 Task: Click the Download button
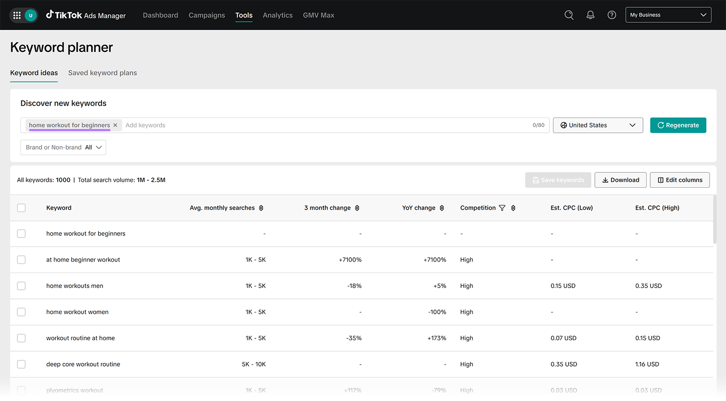click(x=620, y=180)
